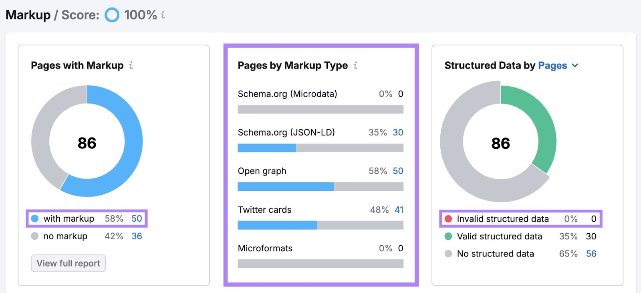Click the gray No structured data dot

448,254
